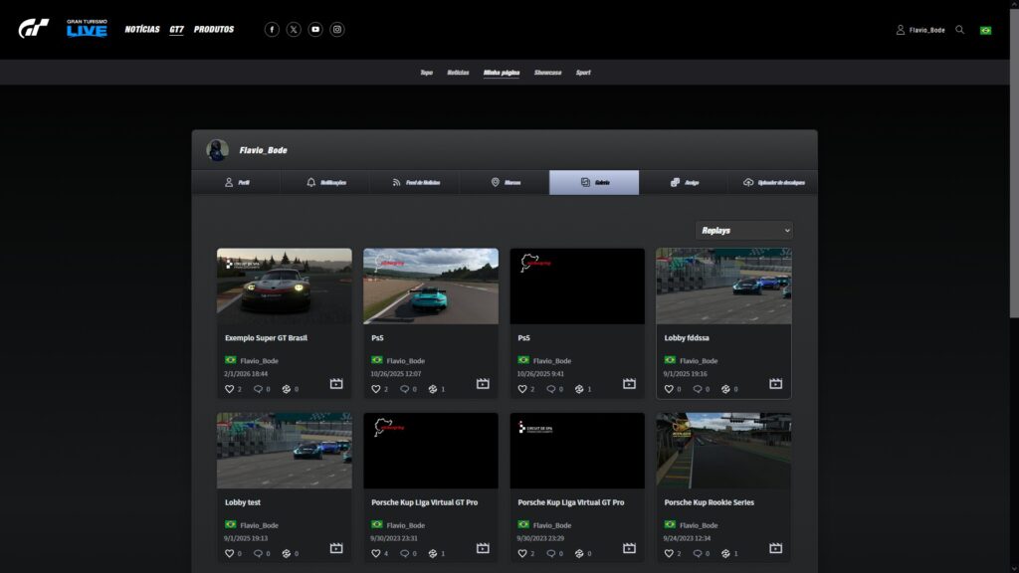Open the Brazil flag language selector
1019x573 pixels.
click(986, 30)
